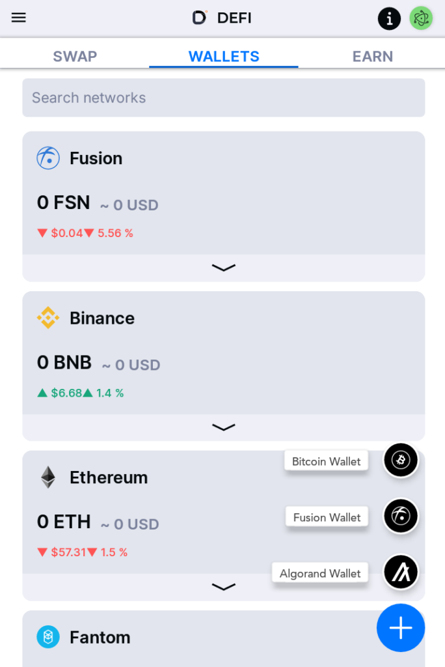Expand the Ethereum wallet card
Screen dimensions: 445x667
click(224, 587)
